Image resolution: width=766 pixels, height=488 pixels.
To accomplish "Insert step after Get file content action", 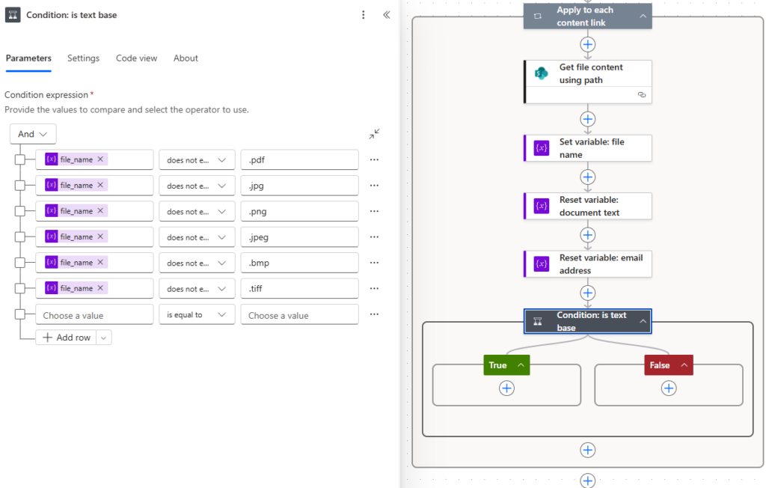I will coord(588,119).
